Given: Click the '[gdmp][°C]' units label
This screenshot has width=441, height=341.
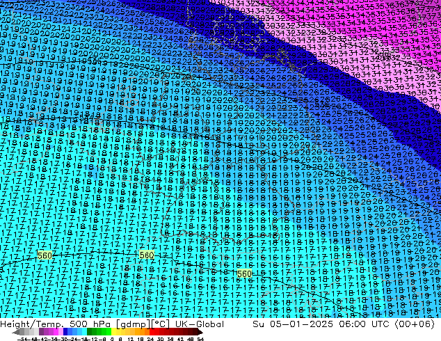Looking at the screenshot, I should (x=143, y=324).
